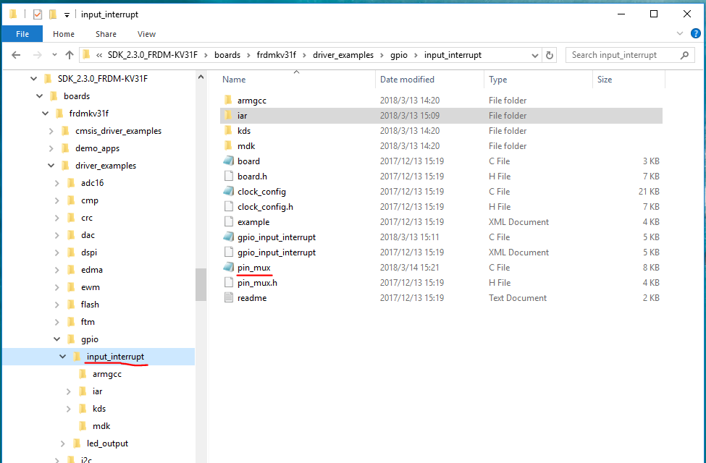
Task: Click the Back navigation arrow
Action: pos(16,55)
